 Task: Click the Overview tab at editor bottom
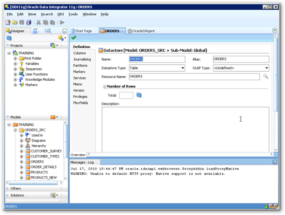(x=78, y=155)
